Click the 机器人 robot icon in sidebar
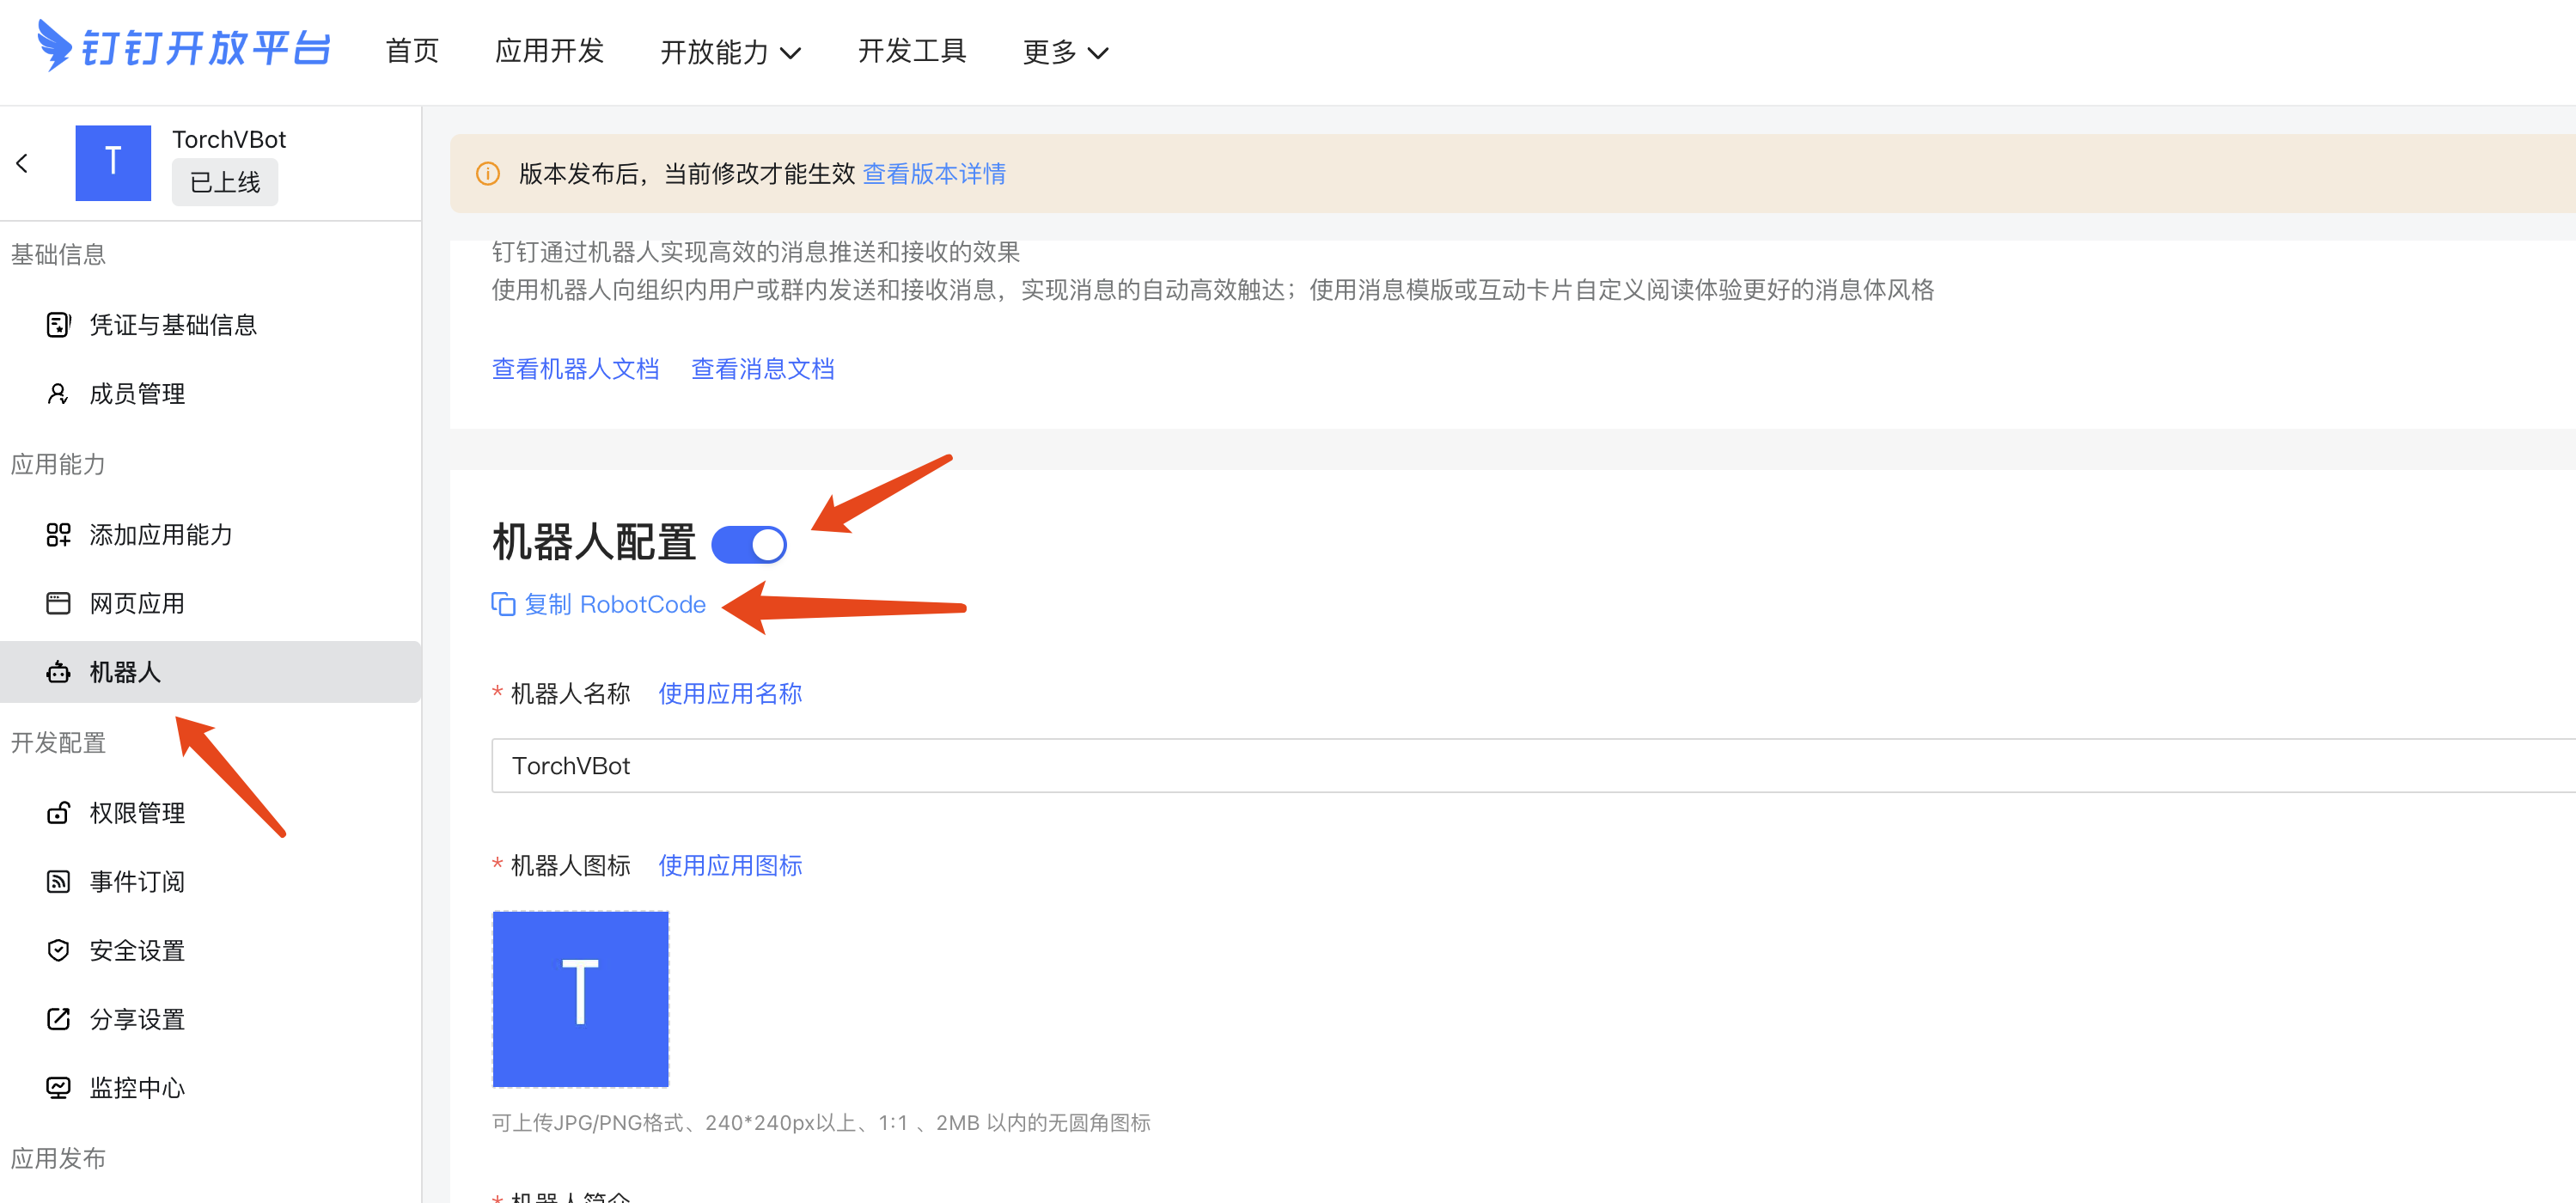This screenshot has width=2576, height=1203. (x=58, y=672)
